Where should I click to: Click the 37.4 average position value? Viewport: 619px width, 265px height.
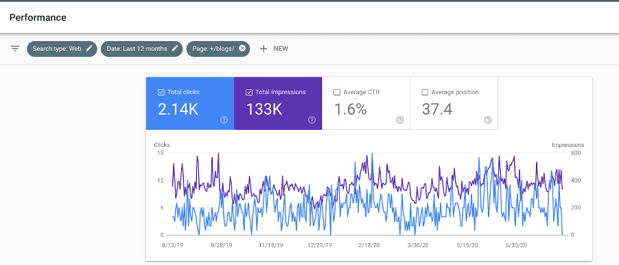tap(437, 109)
